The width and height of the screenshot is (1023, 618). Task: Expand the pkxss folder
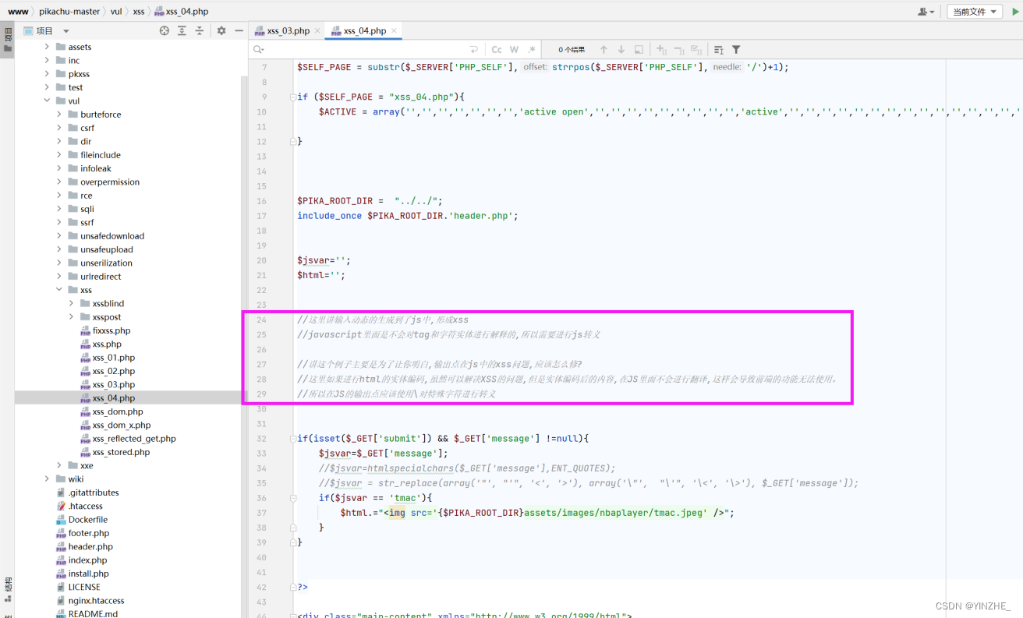47,74
